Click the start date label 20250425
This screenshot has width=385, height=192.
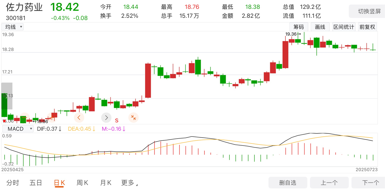tap(12, 170)
